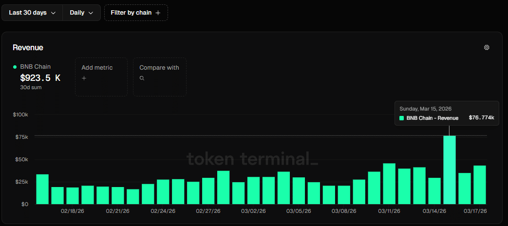This screenshot has height=226, width=508.
Task: Click the green square in the revenue tooltip
Action: [x=402, y=118]
